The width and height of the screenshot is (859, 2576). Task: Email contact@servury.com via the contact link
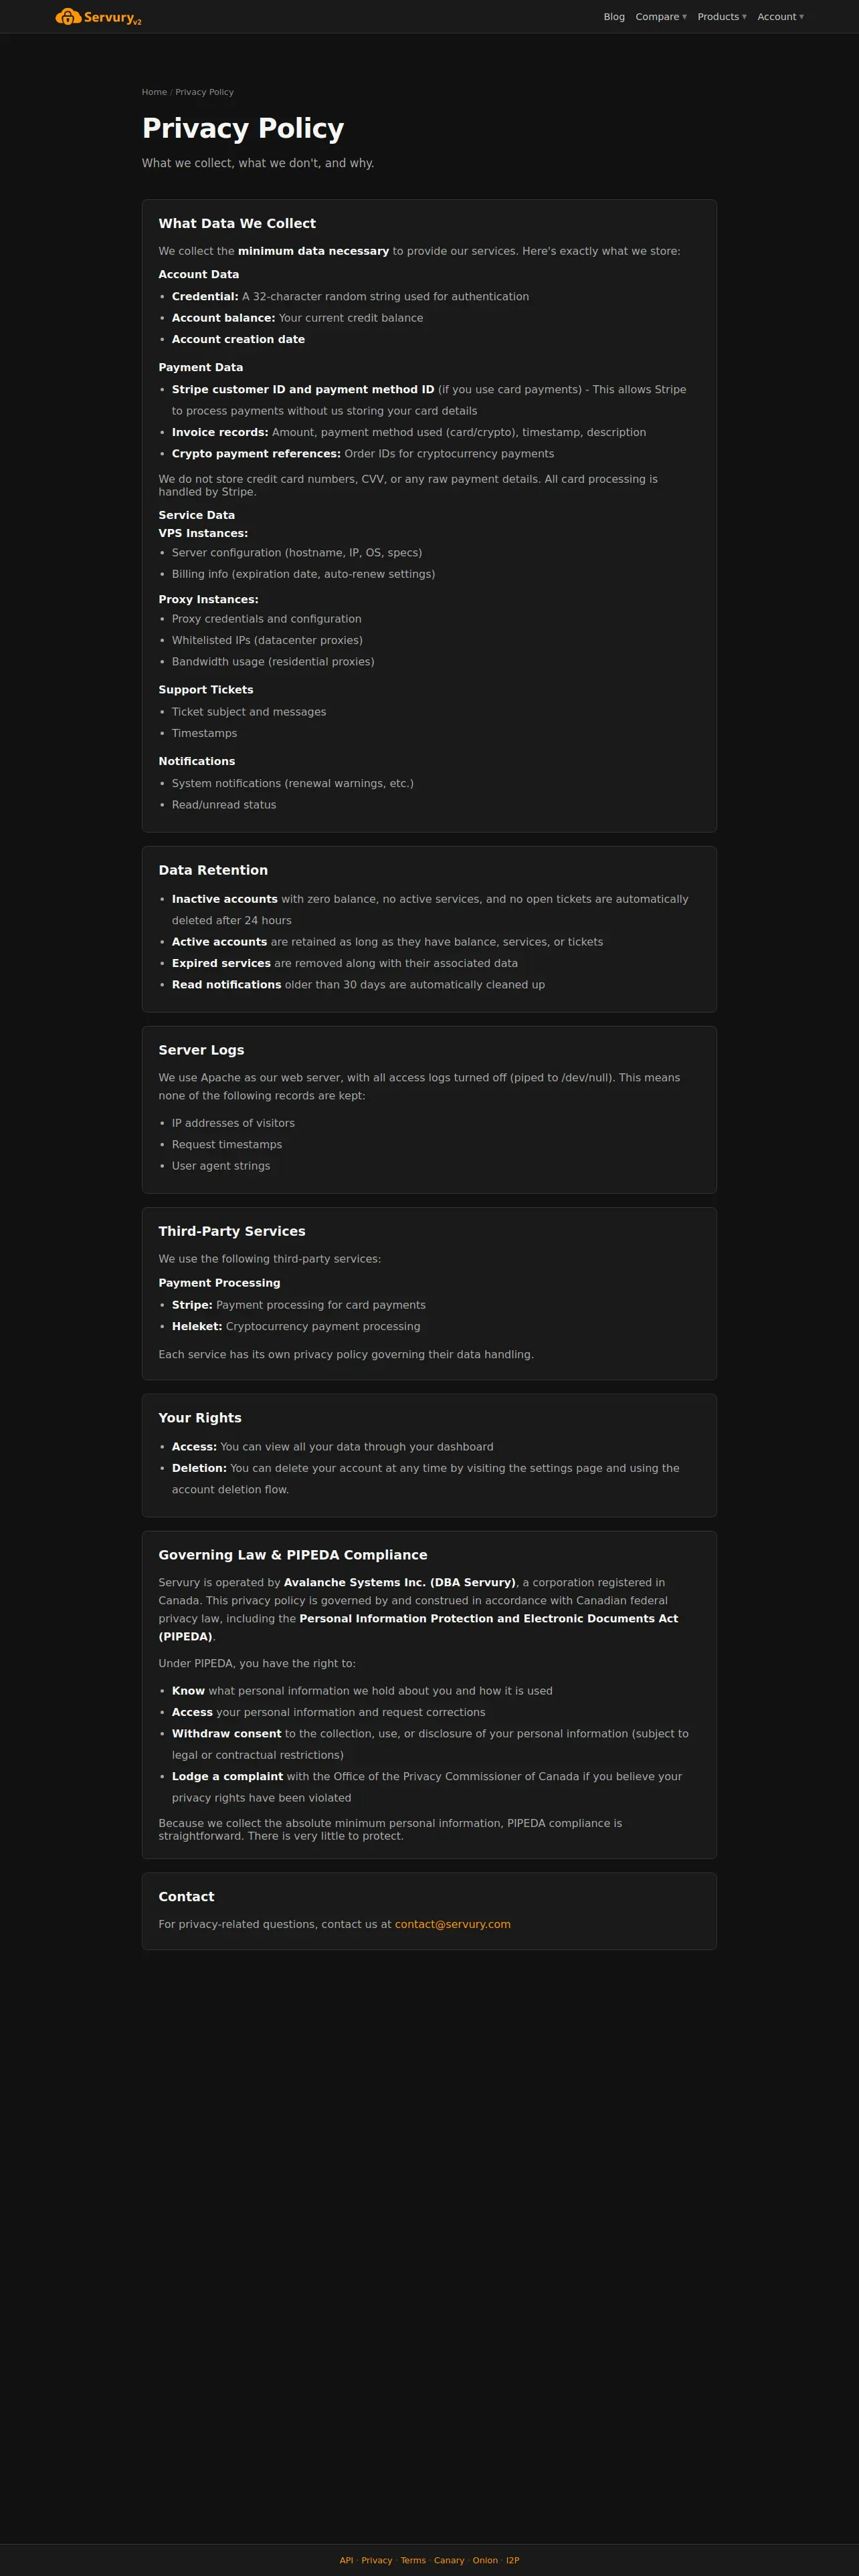click(x=452, y=1924)
